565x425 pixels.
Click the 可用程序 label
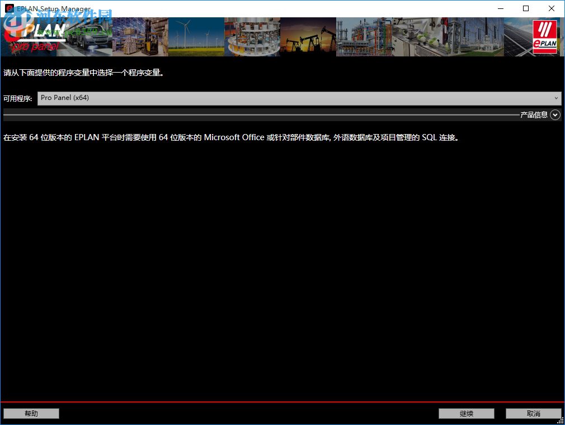point(18,99)
